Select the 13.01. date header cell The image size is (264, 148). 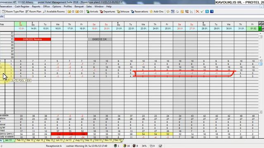pos(20,28)
